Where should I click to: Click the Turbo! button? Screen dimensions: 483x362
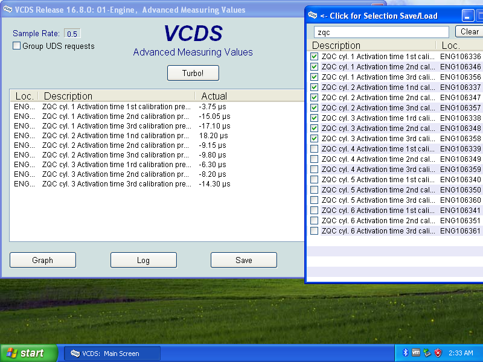tap(193, 73)
